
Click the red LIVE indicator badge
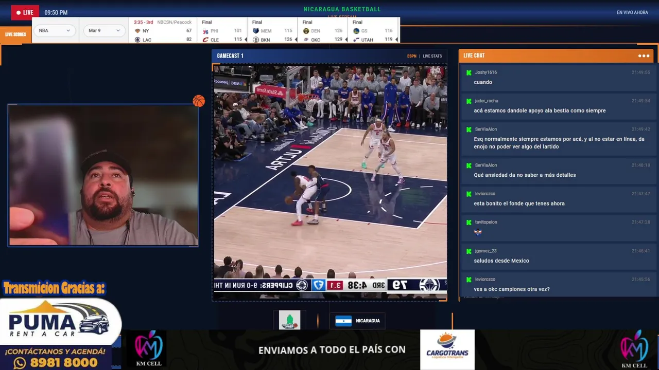(x=25, y=12)
